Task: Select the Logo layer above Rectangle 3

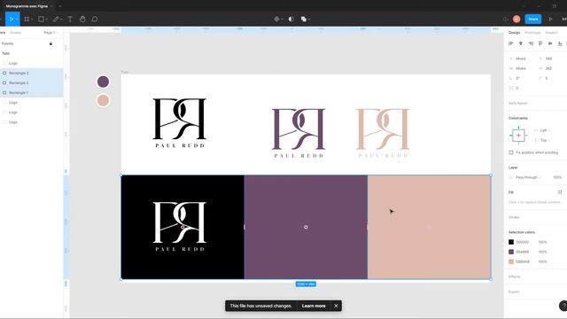Action: tap(32, 63)
